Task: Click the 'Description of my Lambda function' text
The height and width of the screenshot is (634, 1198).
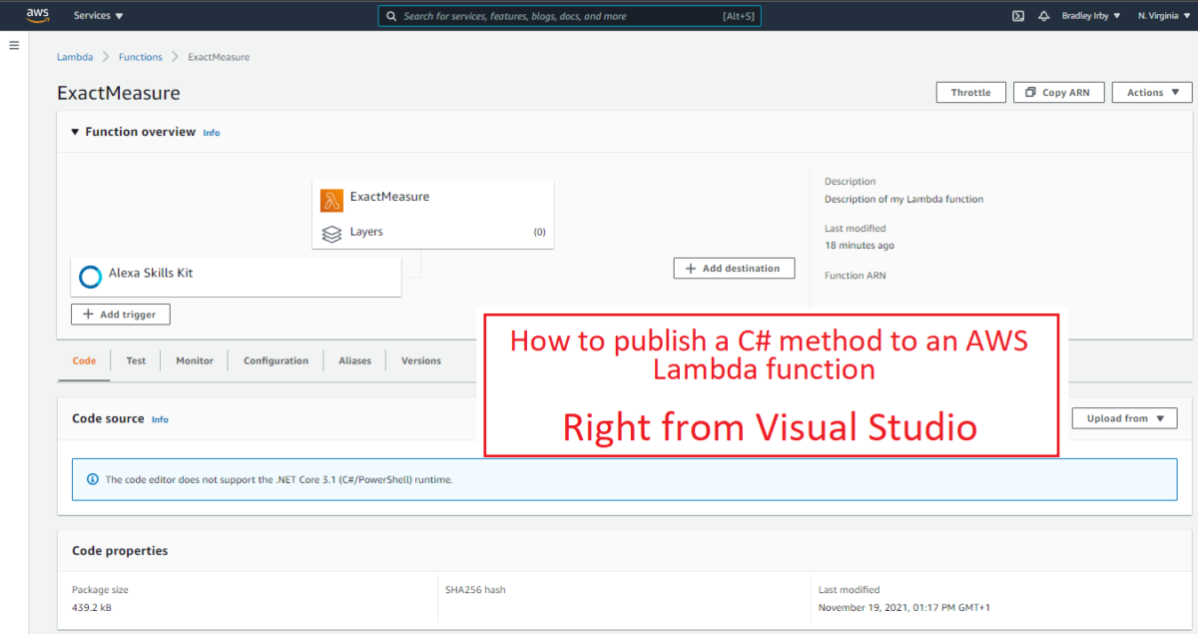Action: pyautogui.click(x=903, y=199)
